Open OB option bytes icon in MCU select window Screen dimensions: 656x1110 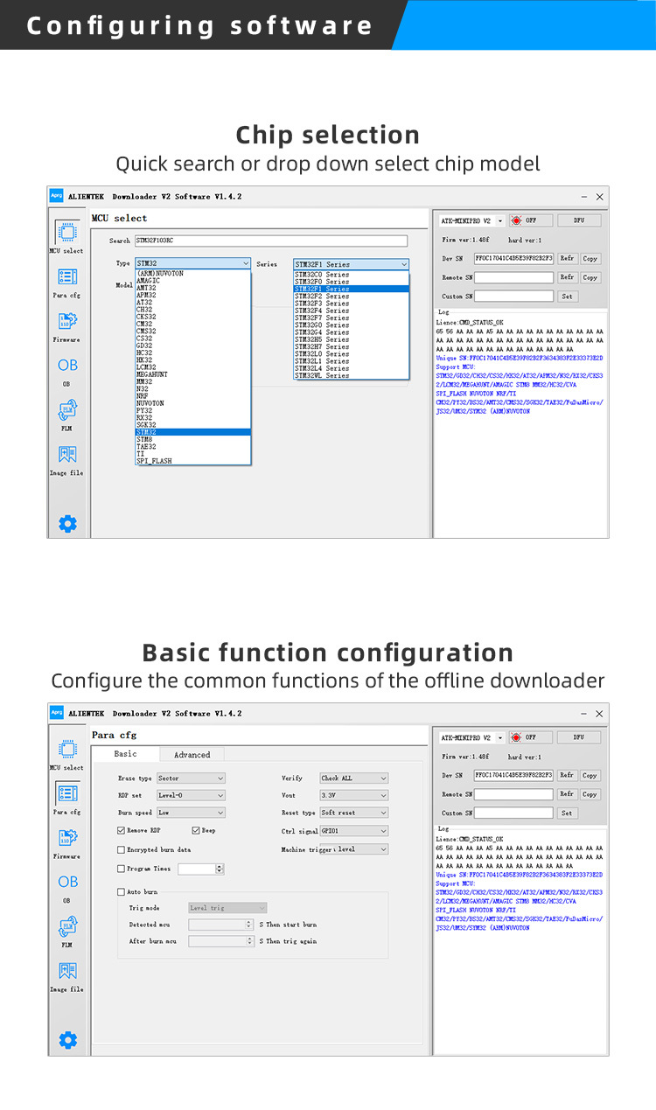tap(67, 365)
